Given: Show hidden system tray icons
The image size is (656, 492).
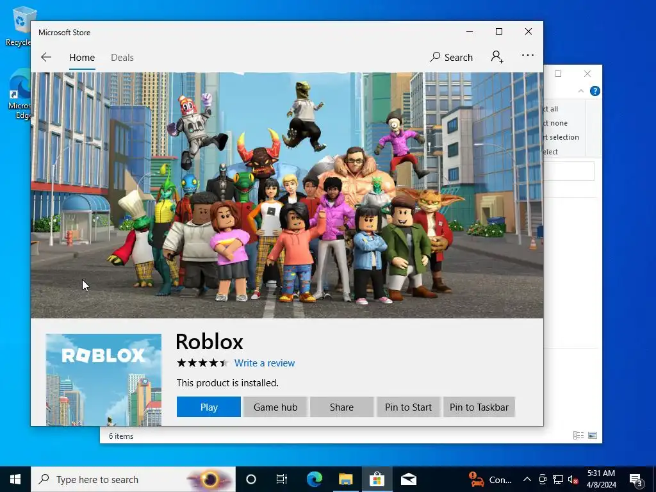Looking at the screenshot, I should pos(527,479).
